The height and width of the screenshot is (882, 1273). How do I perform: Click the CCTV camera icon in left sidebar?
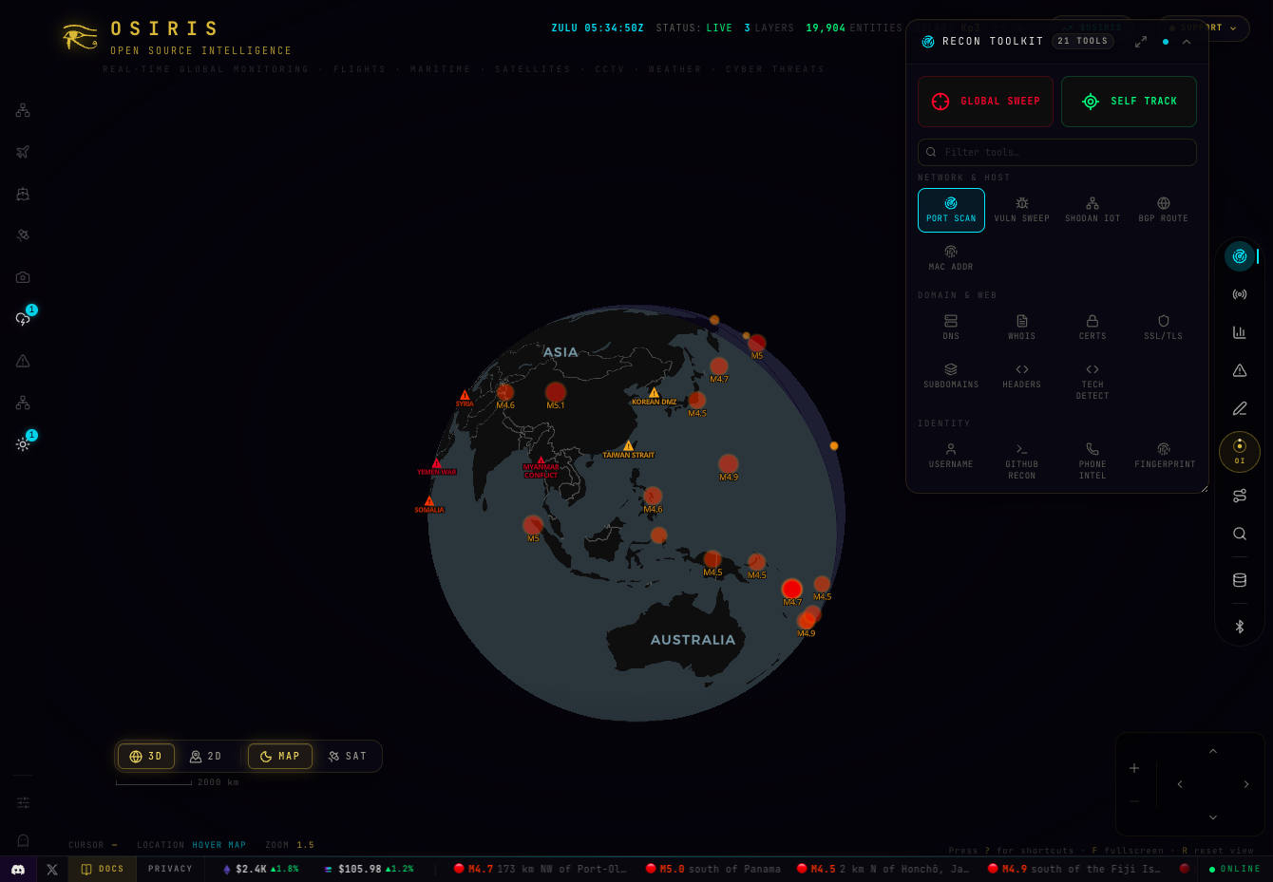[23, 277]
